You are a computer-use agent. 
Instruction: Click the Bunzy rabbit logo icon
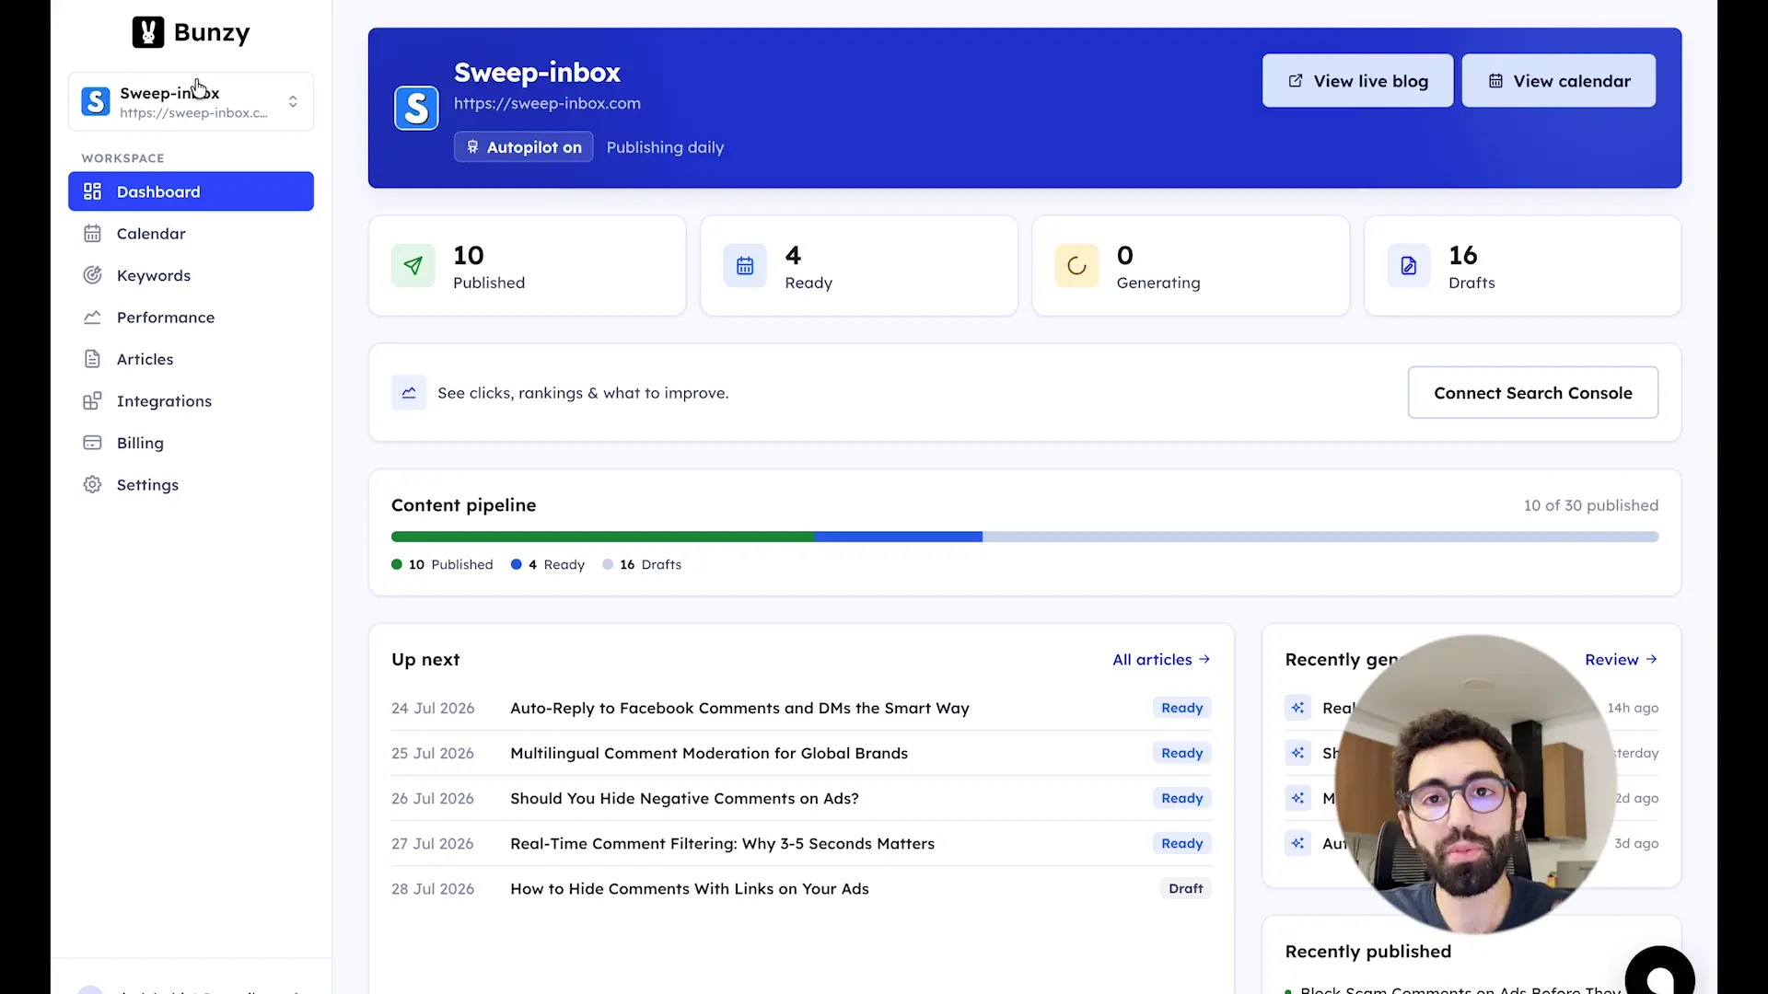[x=148, y=32]
